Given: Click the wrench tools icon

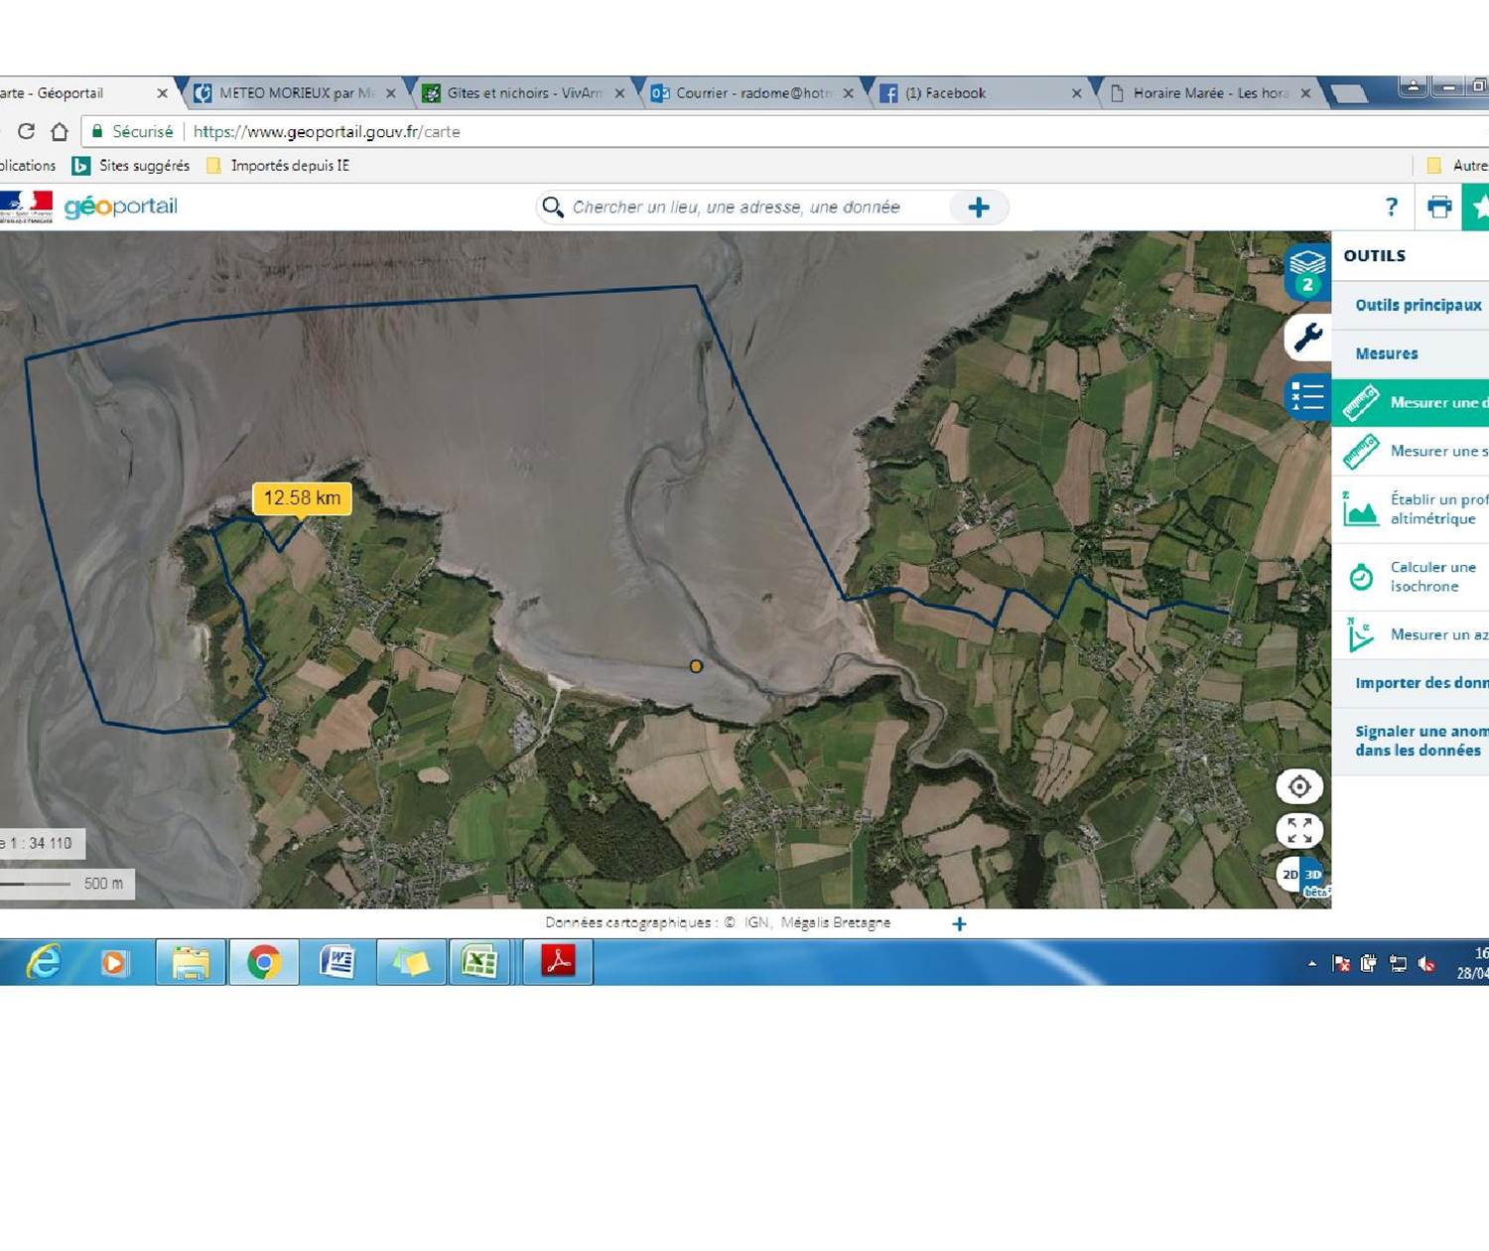Looking at the screenshot, I should pyautogui.click(x=1306, y=338).
